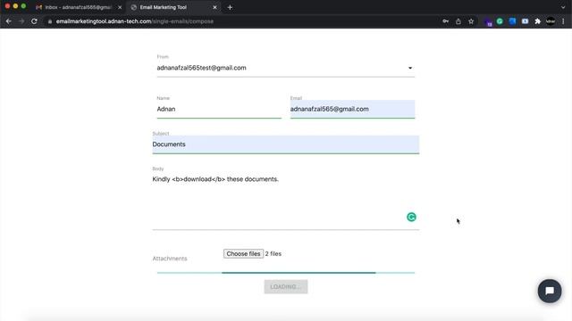Click Grammarly icon in Body field
The image size is (572, 321).
click(411, 217)
